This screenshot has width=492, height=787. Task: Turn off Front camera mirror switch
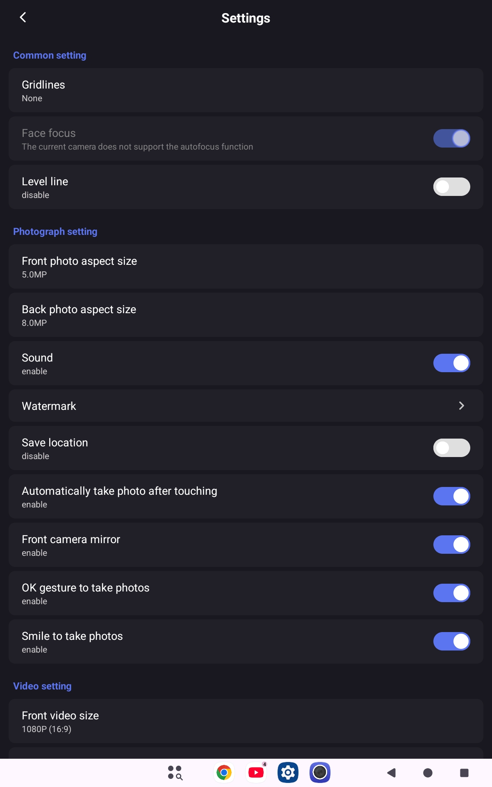(x=451, y=545)
